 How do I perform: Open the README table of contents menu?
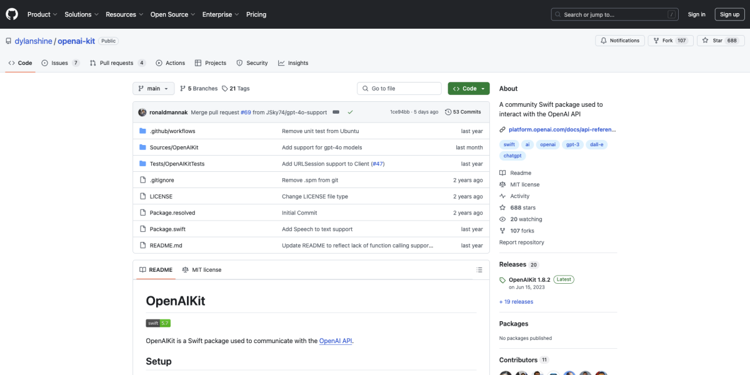[479, 269]
